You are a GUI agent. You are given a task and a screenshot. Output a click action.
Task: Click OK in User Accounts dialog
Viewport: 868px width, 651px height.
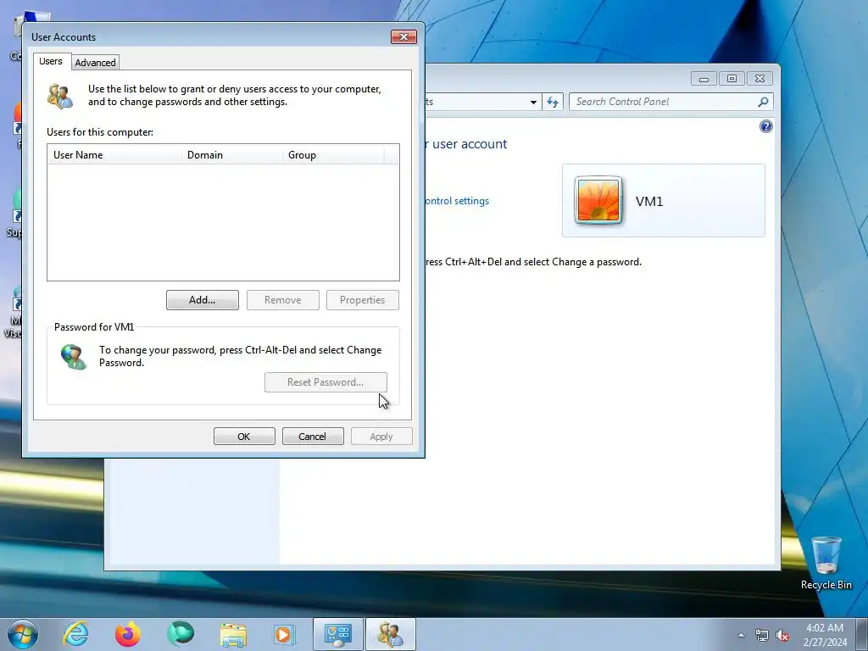[244, 437]
